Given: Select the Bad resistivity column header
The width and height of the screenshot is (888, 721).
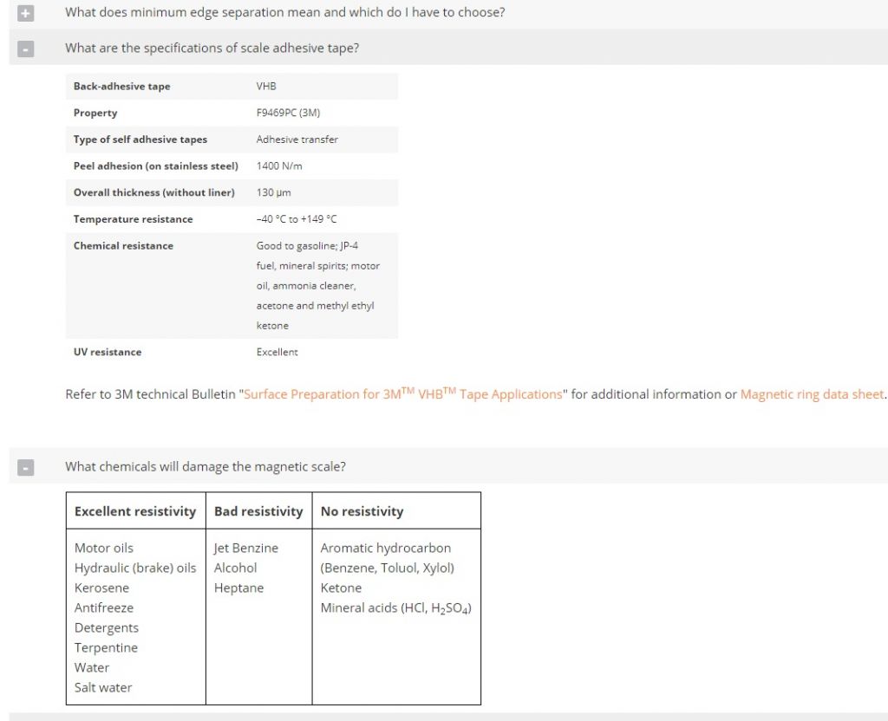Looking at the screenshot, I should [x=258, y=511].
